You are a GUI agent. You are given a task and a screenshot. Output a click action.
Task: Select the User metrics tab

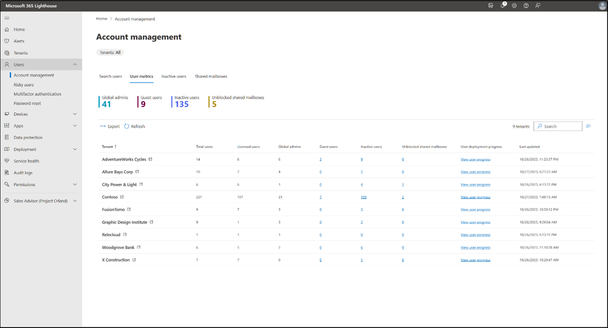point(141,76)
